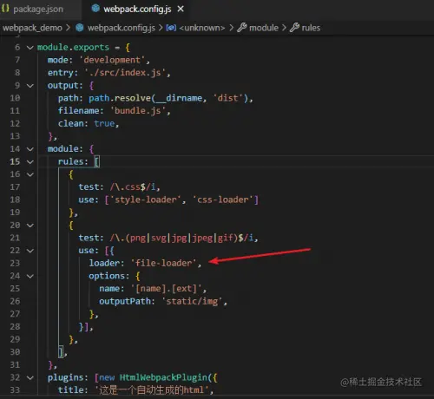This screenshot has width=434, height=399.
Task: Click line number 7 in the gutter
Action: point(17,60)
